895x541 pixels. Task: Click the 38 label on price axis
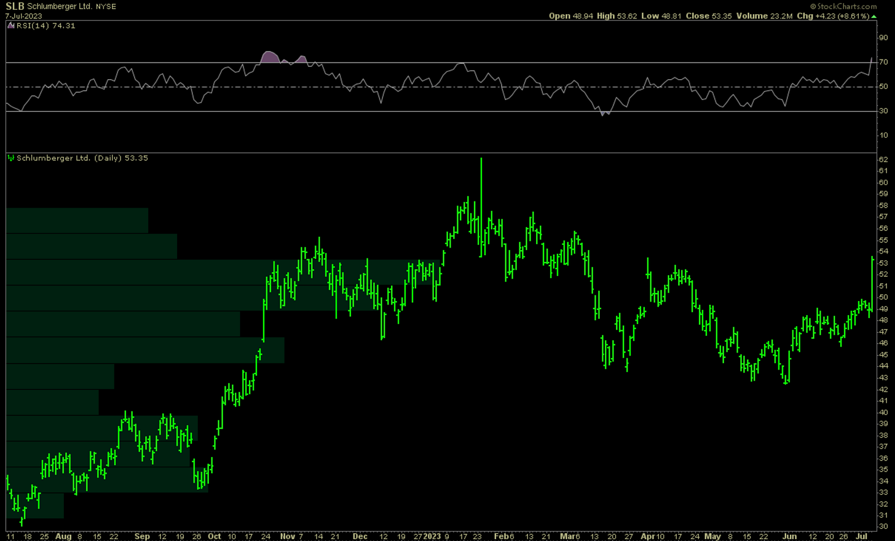(883, 435)
